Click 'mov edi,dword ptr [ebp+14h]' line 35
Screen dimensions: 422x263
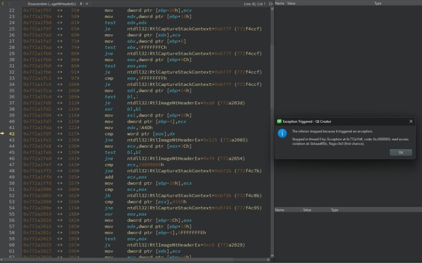[x=148, y=90]
